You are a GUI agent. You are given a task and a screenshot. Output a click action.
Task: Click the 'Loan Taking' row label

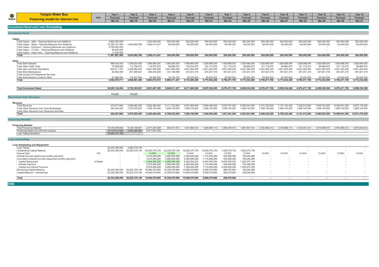click(23, 148)
